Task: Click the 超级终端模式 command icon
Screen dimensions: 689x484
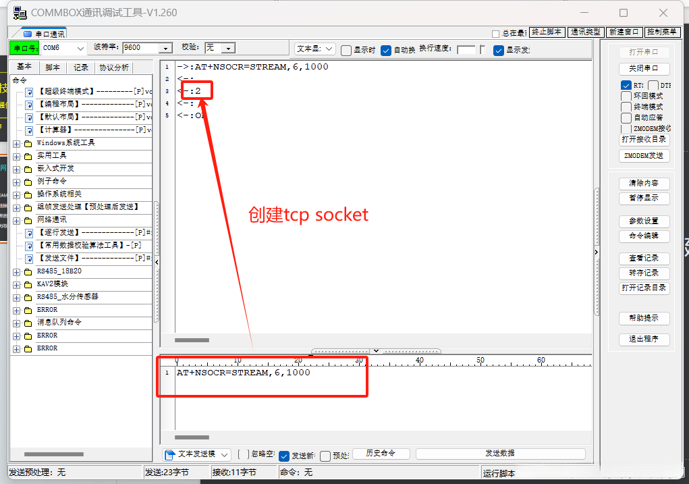Action: tap(29, 92)
